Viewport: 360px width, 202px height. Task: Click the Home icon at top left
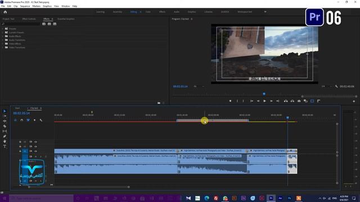pyautogui.click(x=5, y=12)
